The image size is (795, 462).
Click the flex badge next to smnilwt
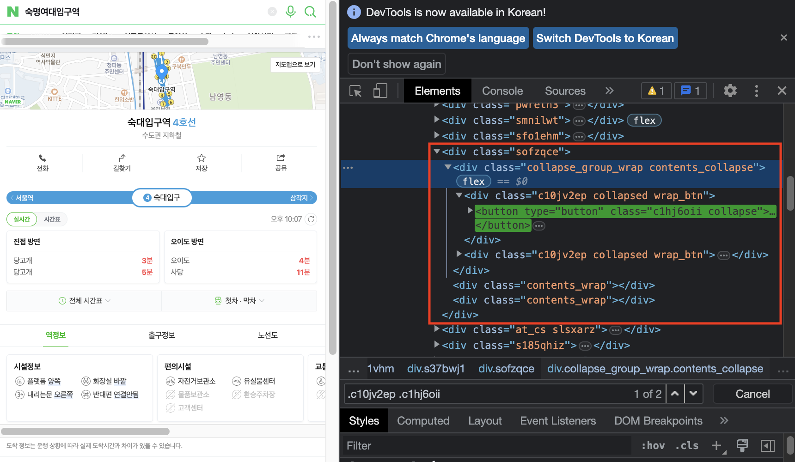point(644,120)
